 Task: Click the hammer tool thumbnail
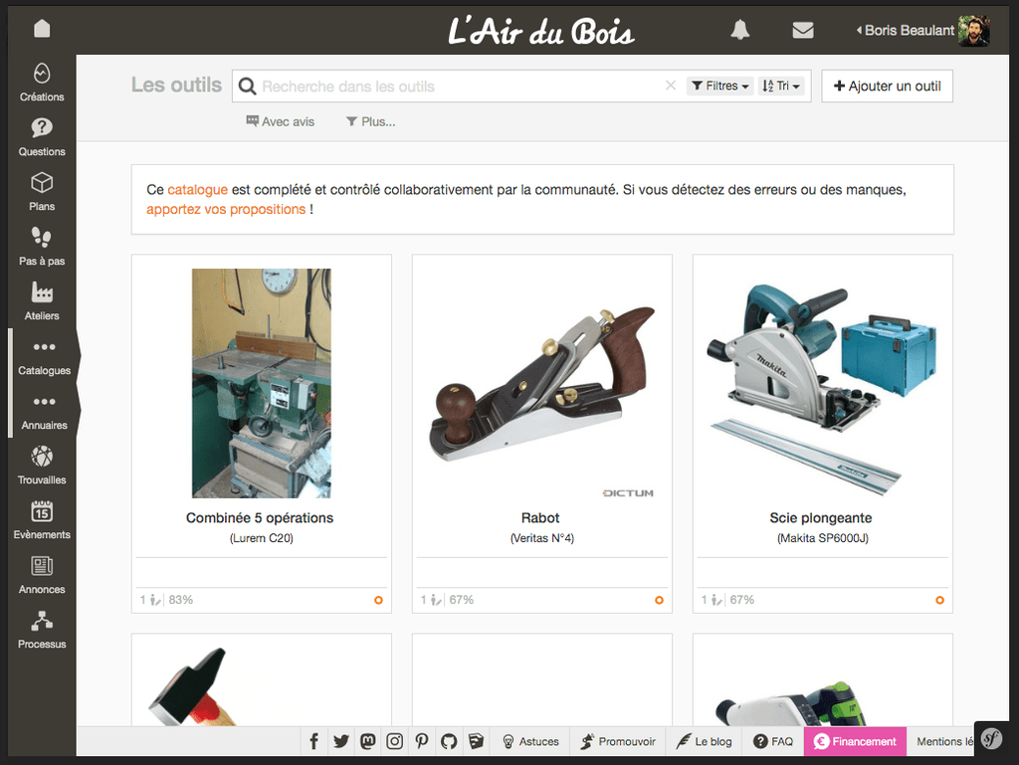point(192,686)
